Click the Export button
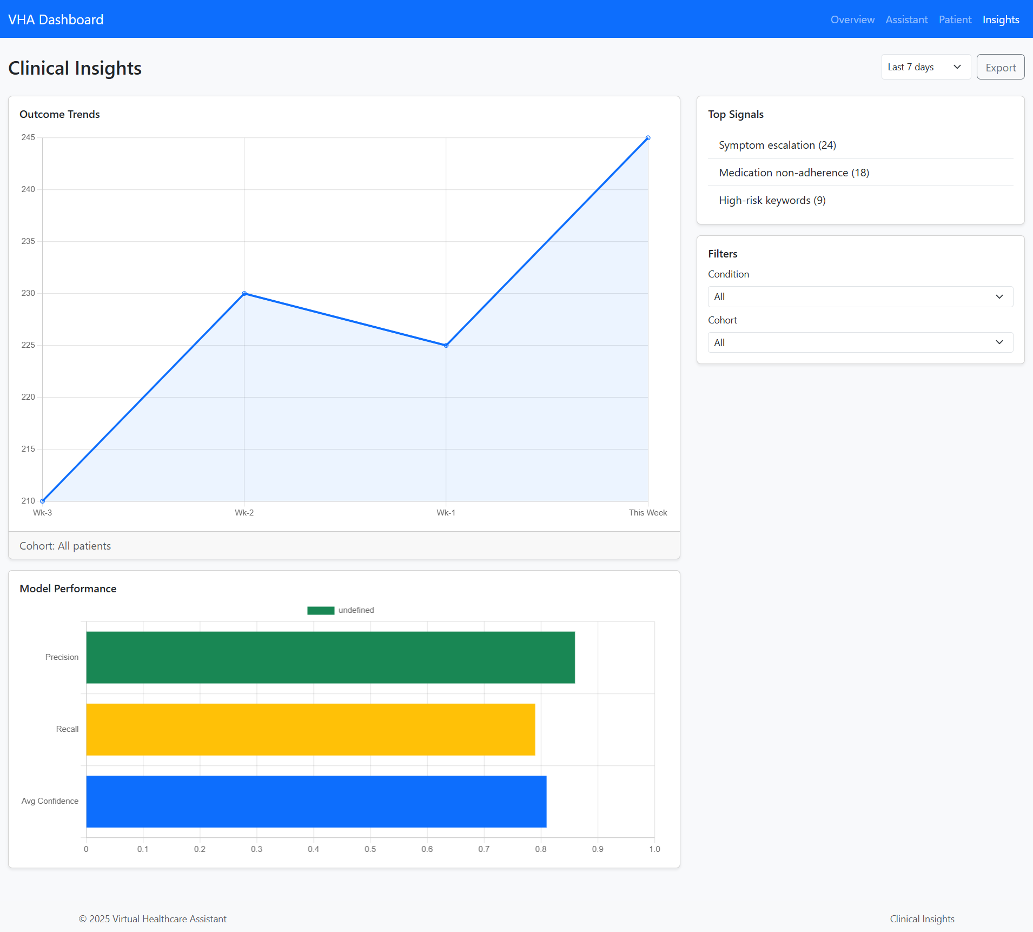The width and height of the screenshot is (1033, 932). point(1000,68)
